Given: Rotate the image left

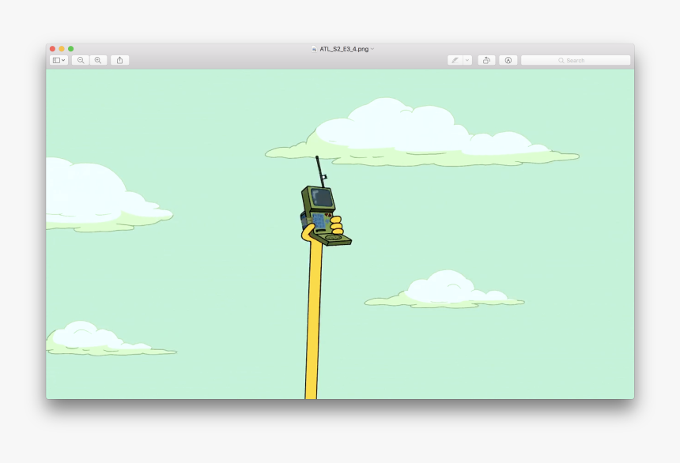Looking at the screenshot, I should point(486,60).
